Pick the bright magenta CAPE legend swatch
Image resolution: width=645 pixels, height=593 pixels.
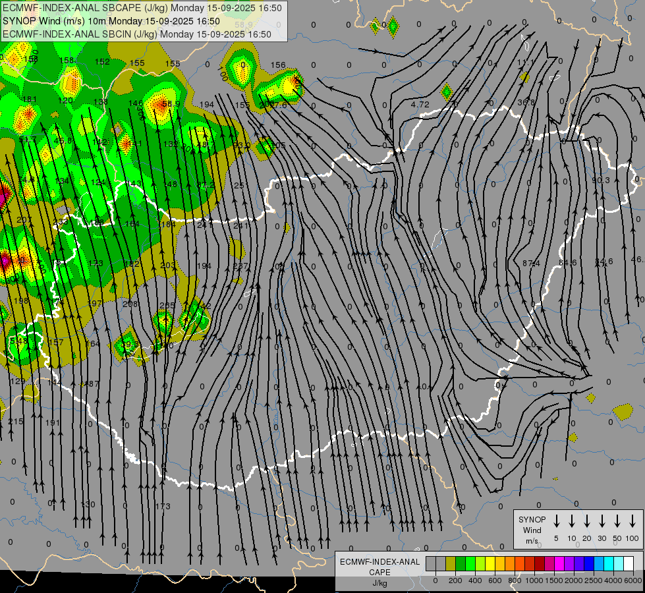pyautogui.click(x=559, y=563)
